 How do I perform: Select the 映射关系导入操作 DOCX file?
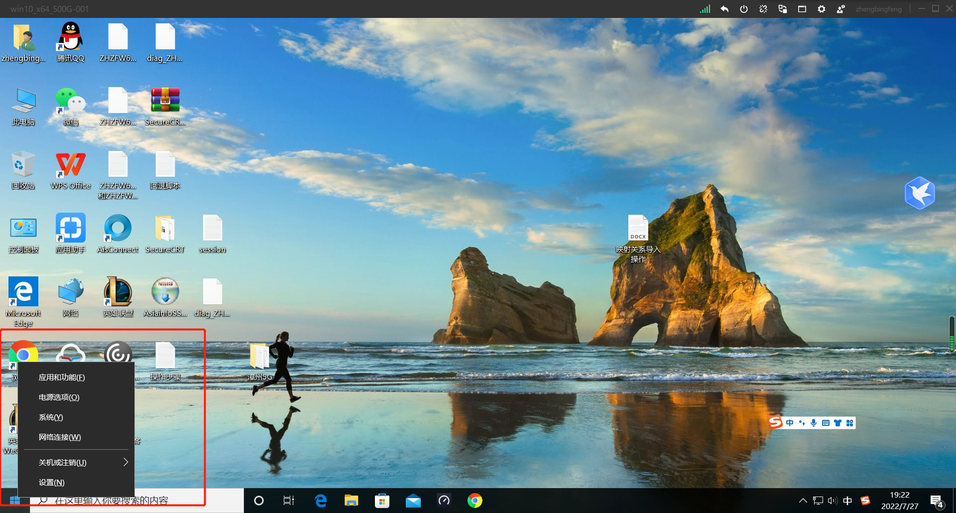pos(638,239)
